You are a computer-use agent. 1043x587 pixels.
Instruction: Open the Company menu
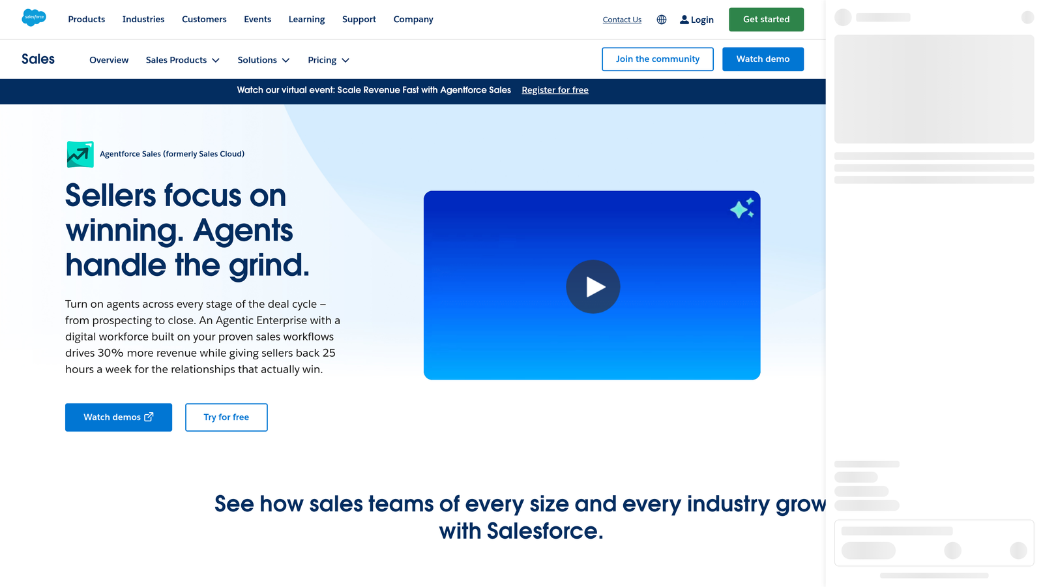413,20
